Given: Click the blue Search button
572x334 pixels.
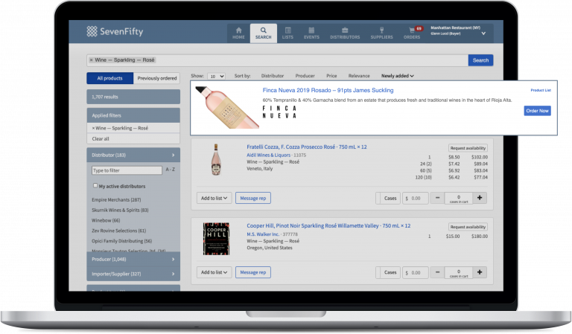Looking at the screenshot, I should tap(480, 60).
